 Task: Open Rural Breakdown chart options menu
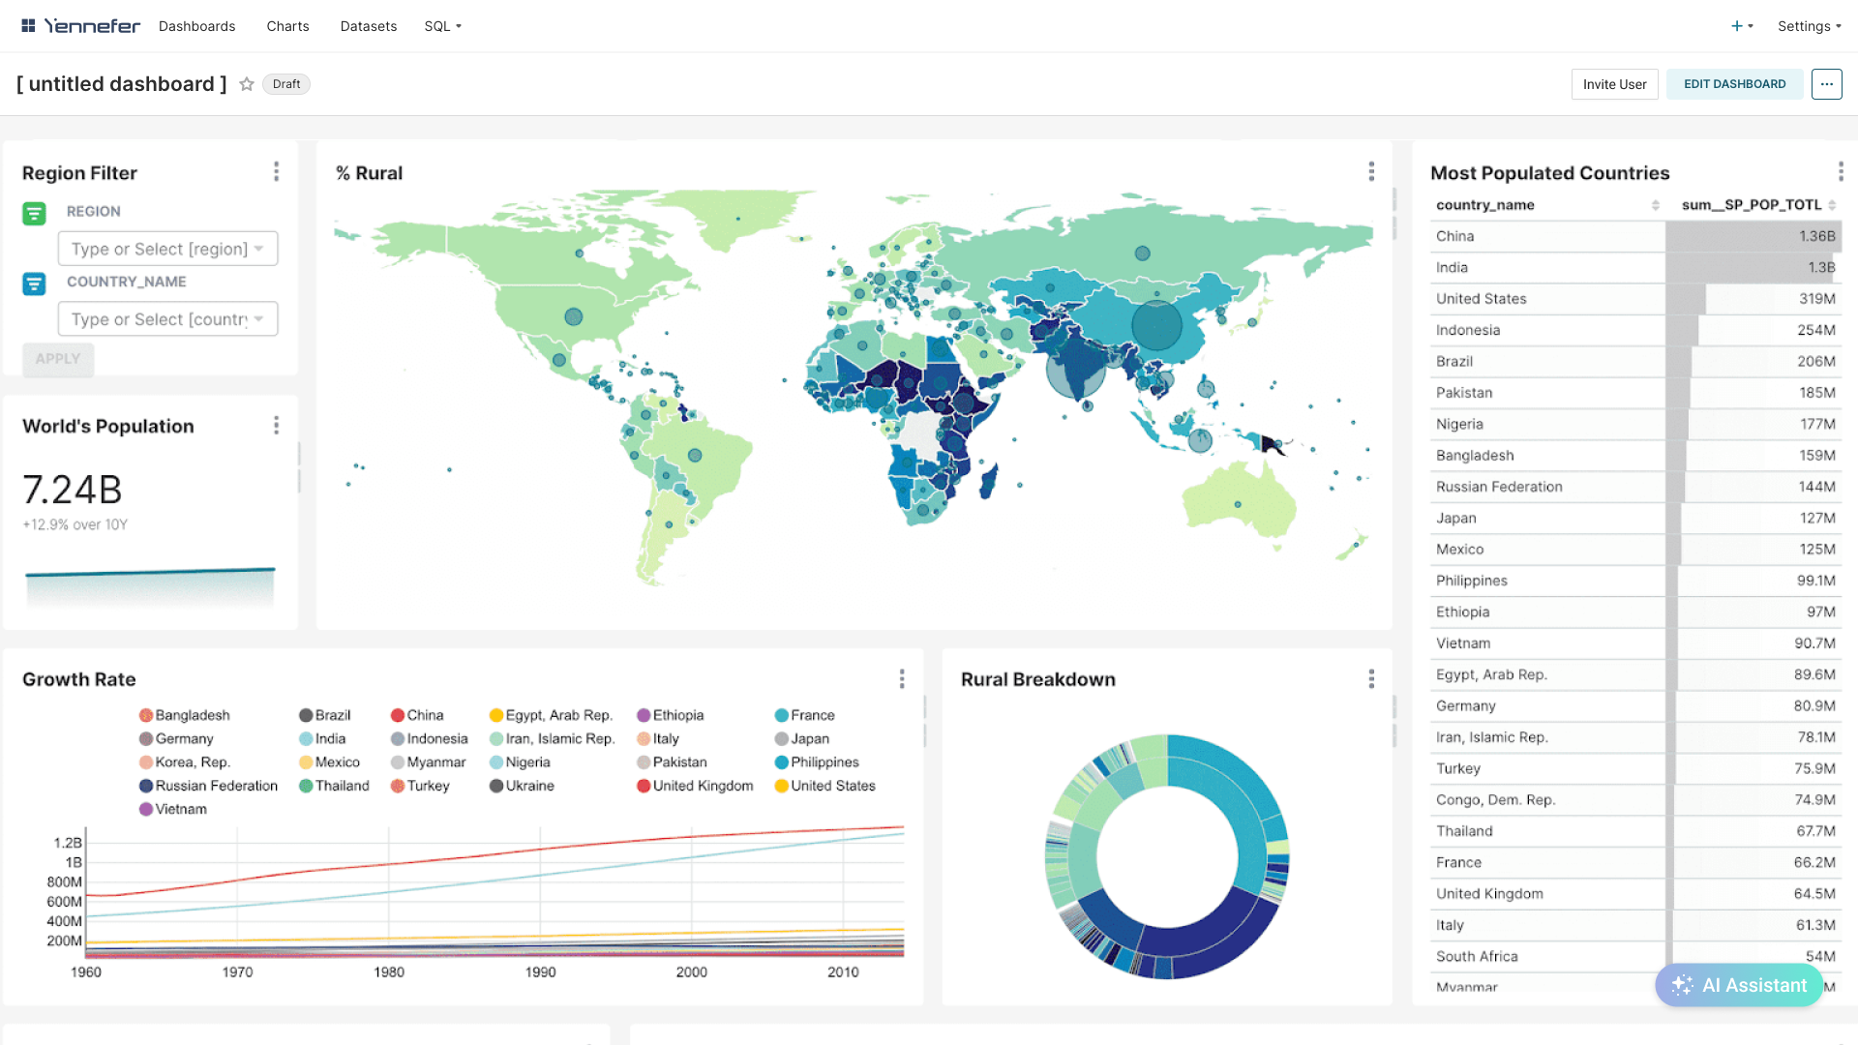(1371, 679)
